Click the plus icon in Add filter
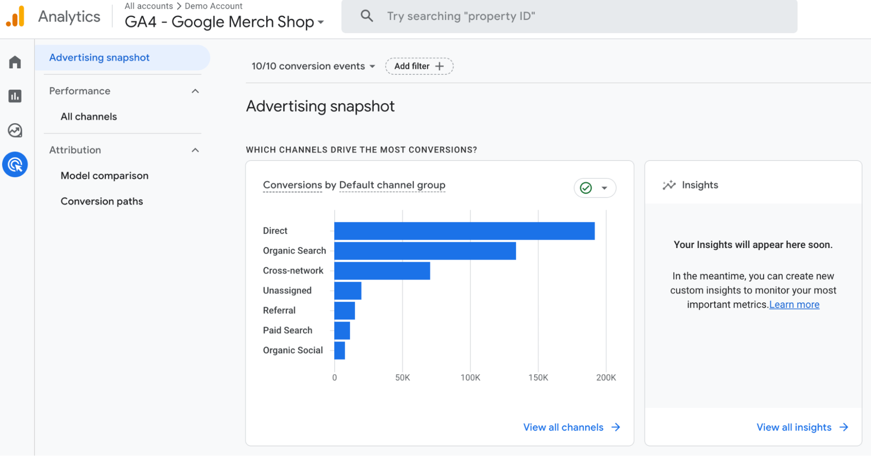871x456 pixels. pos(440,66)
